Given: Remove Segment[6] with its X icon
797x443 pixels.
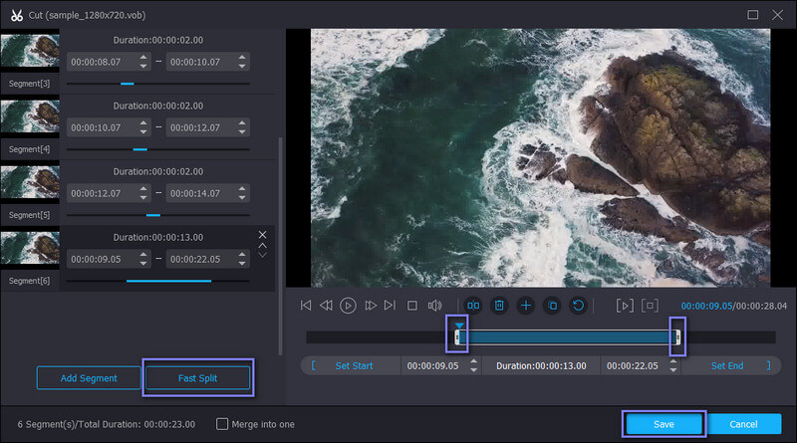Looking at the screenshot, I should (263, 235).
